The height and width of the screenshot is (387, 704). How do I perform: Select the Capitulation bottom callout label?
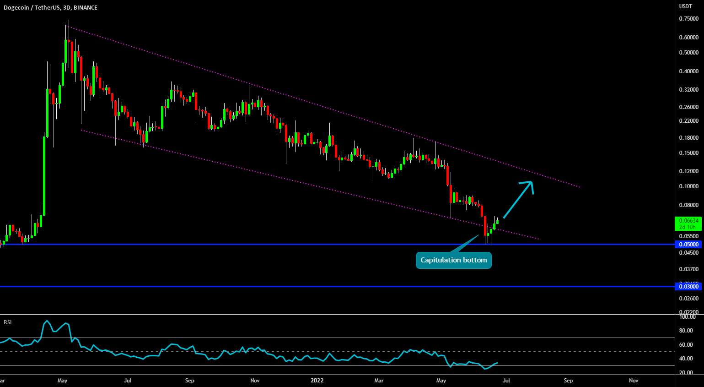[x=454, y=260]
